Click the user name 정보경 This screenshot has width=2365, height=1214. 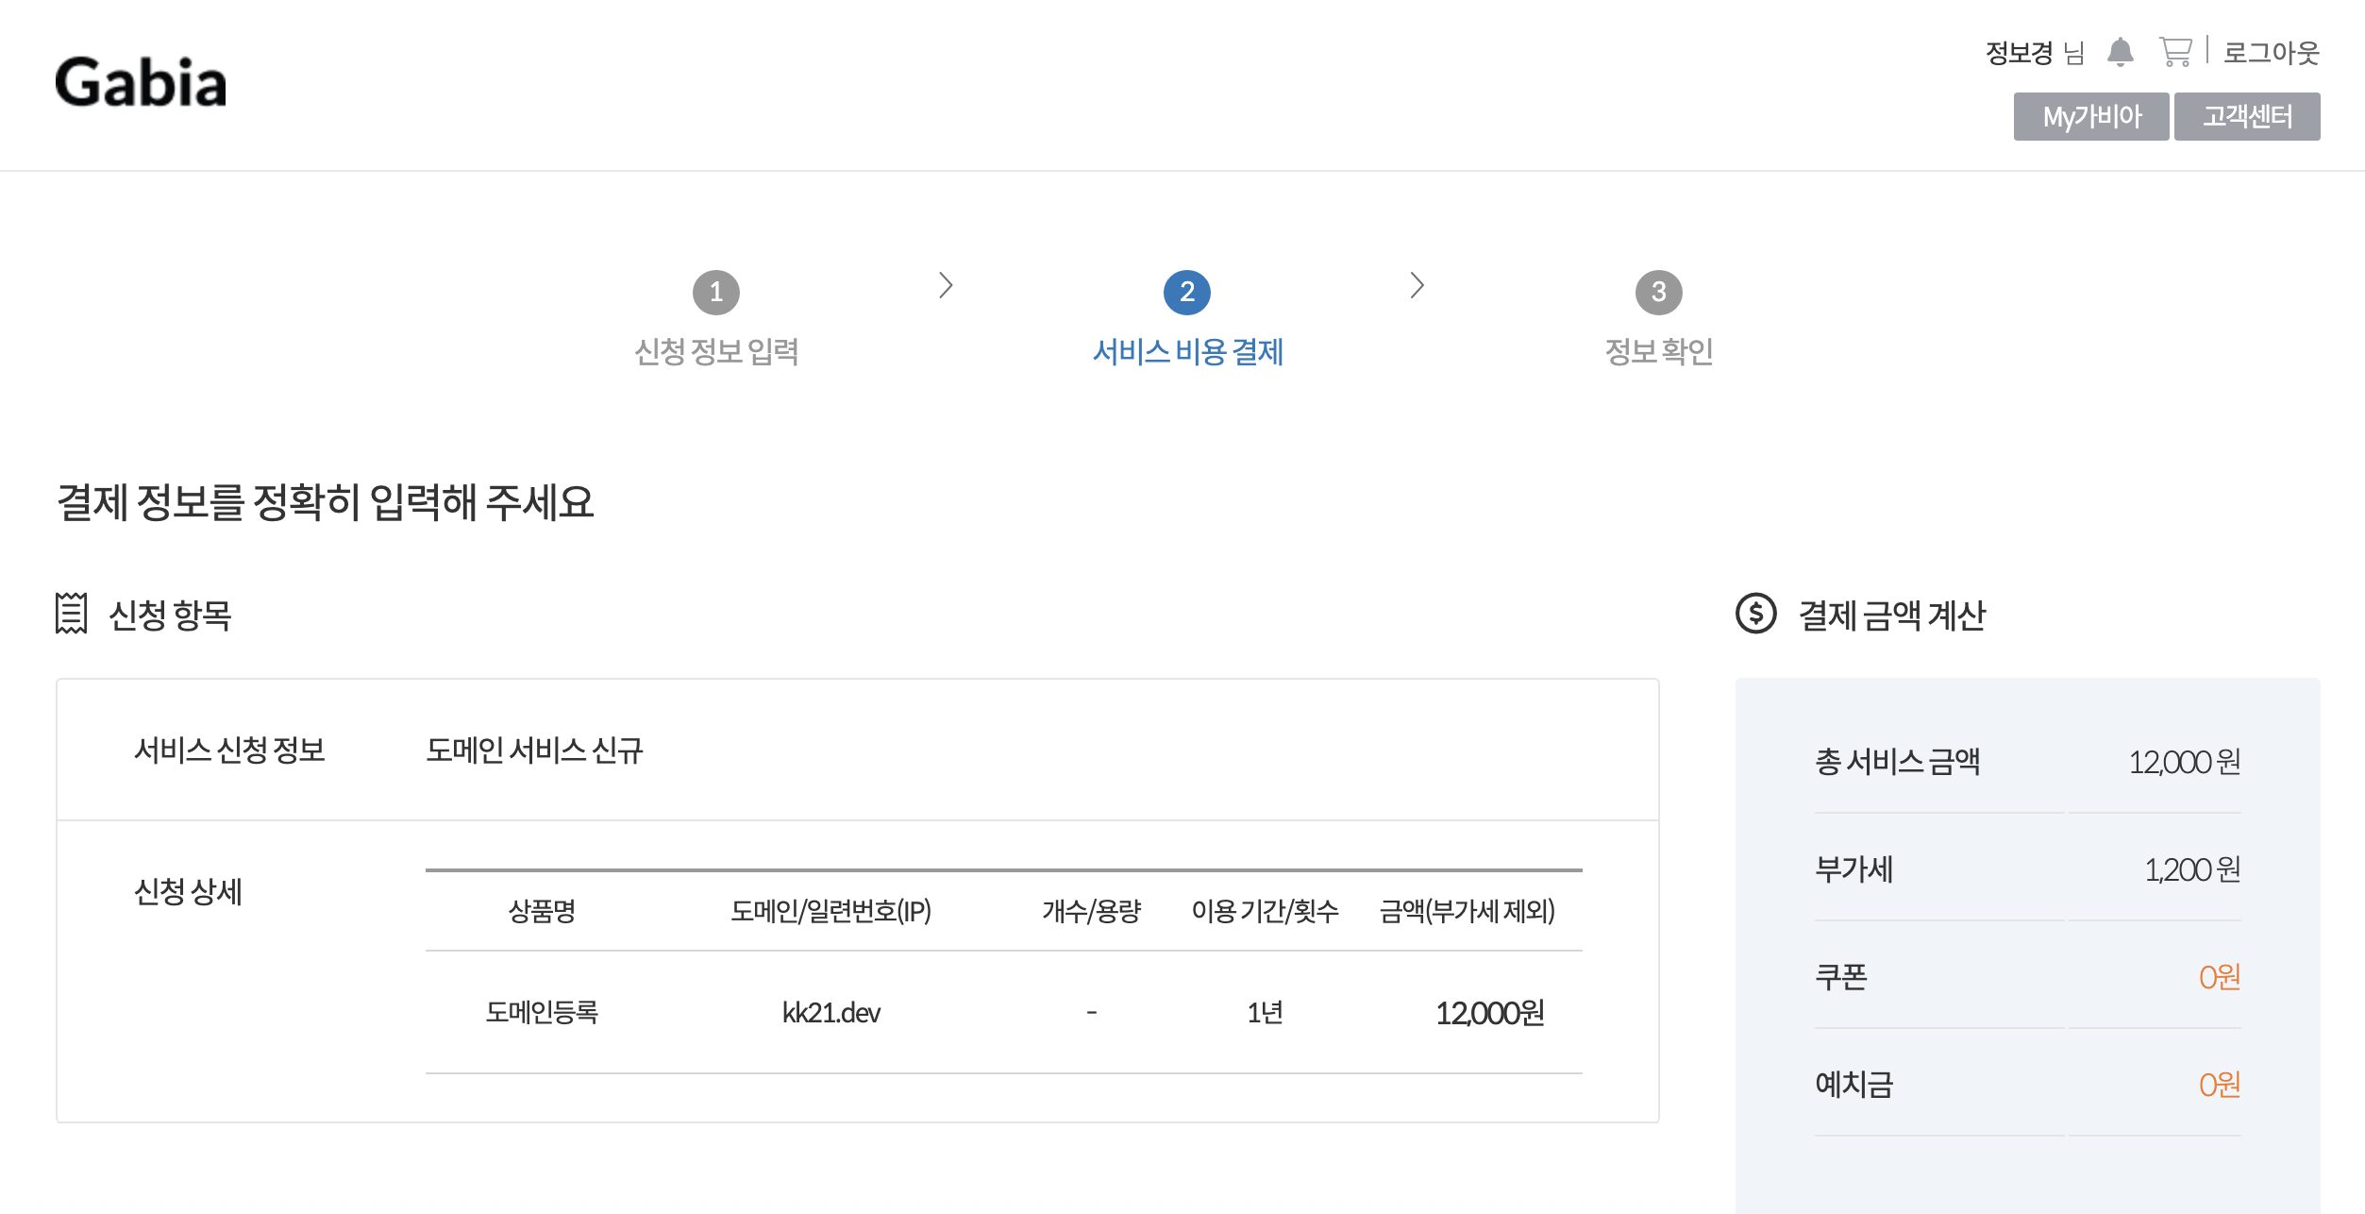point(2019,53)
